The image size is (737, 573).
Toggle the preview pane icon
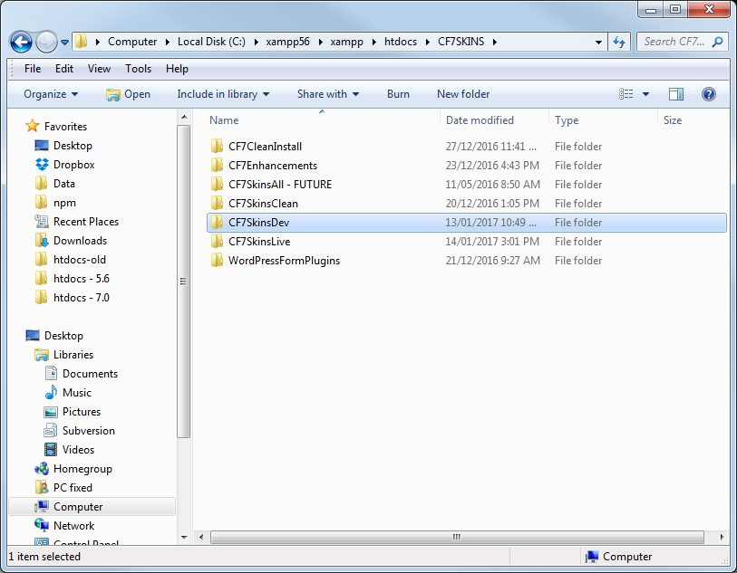pyautogui.click(x=675, y=94)
